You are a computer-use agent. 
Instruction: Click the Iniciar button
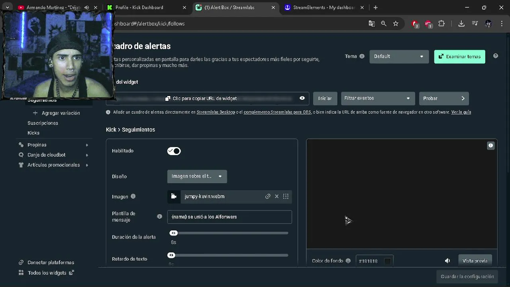click(325, 98)
